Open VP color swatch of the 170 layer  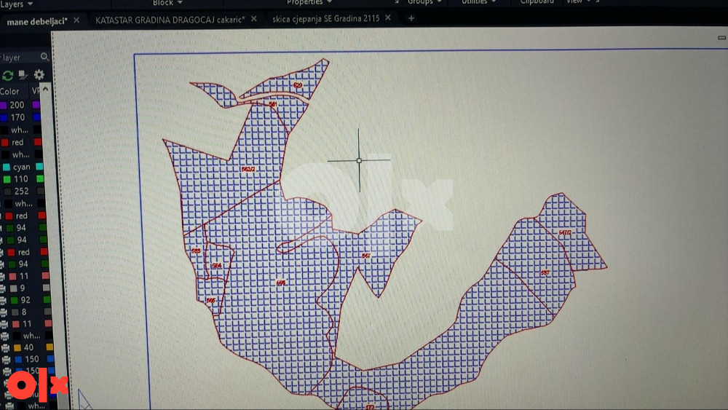click(x=37, y=117)
